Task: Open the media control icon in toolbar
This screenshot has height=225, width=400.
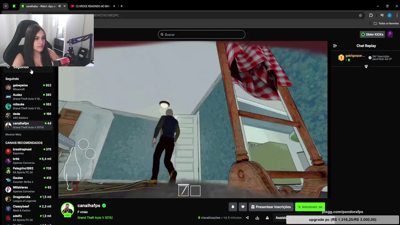Action: click(x=382, y=15)
